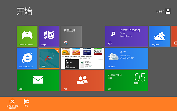Click the 'user' account name
The width and height of the screenshot is (177, 111).
tap(160, 11)
